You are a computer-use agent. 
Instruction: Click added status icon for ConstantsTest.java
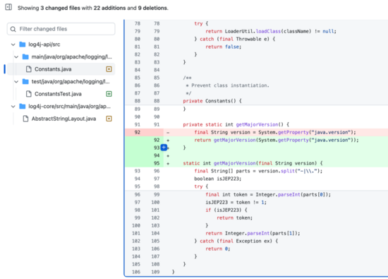pyautogui.click(x=109, y=94)
